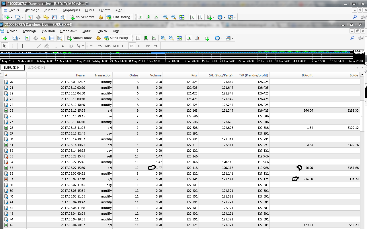
Task: Select the M15 timeframe button
Action: [108, 46]
